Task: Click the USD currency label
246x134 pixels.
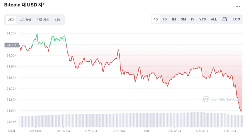Action: 11,131
